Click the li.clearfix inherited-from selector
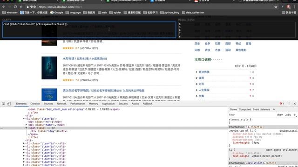 (254, 127)
